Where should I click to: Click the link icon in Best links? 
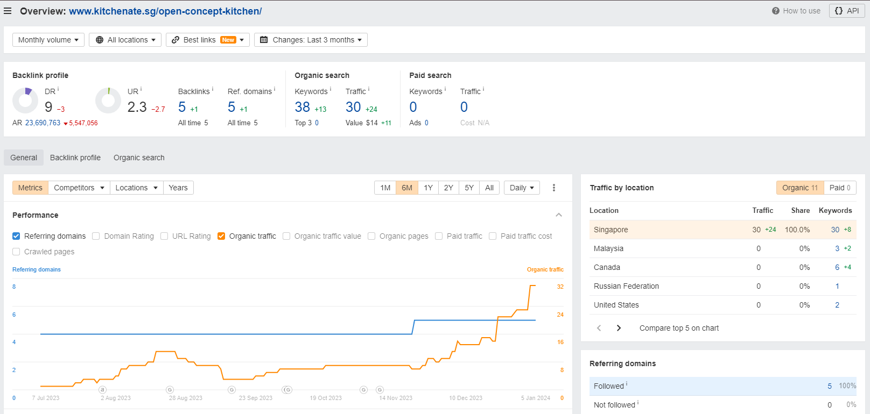[176, 40]
